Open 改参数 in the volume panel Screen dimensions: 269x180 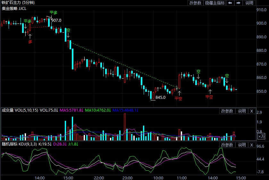tap(227, 111)
